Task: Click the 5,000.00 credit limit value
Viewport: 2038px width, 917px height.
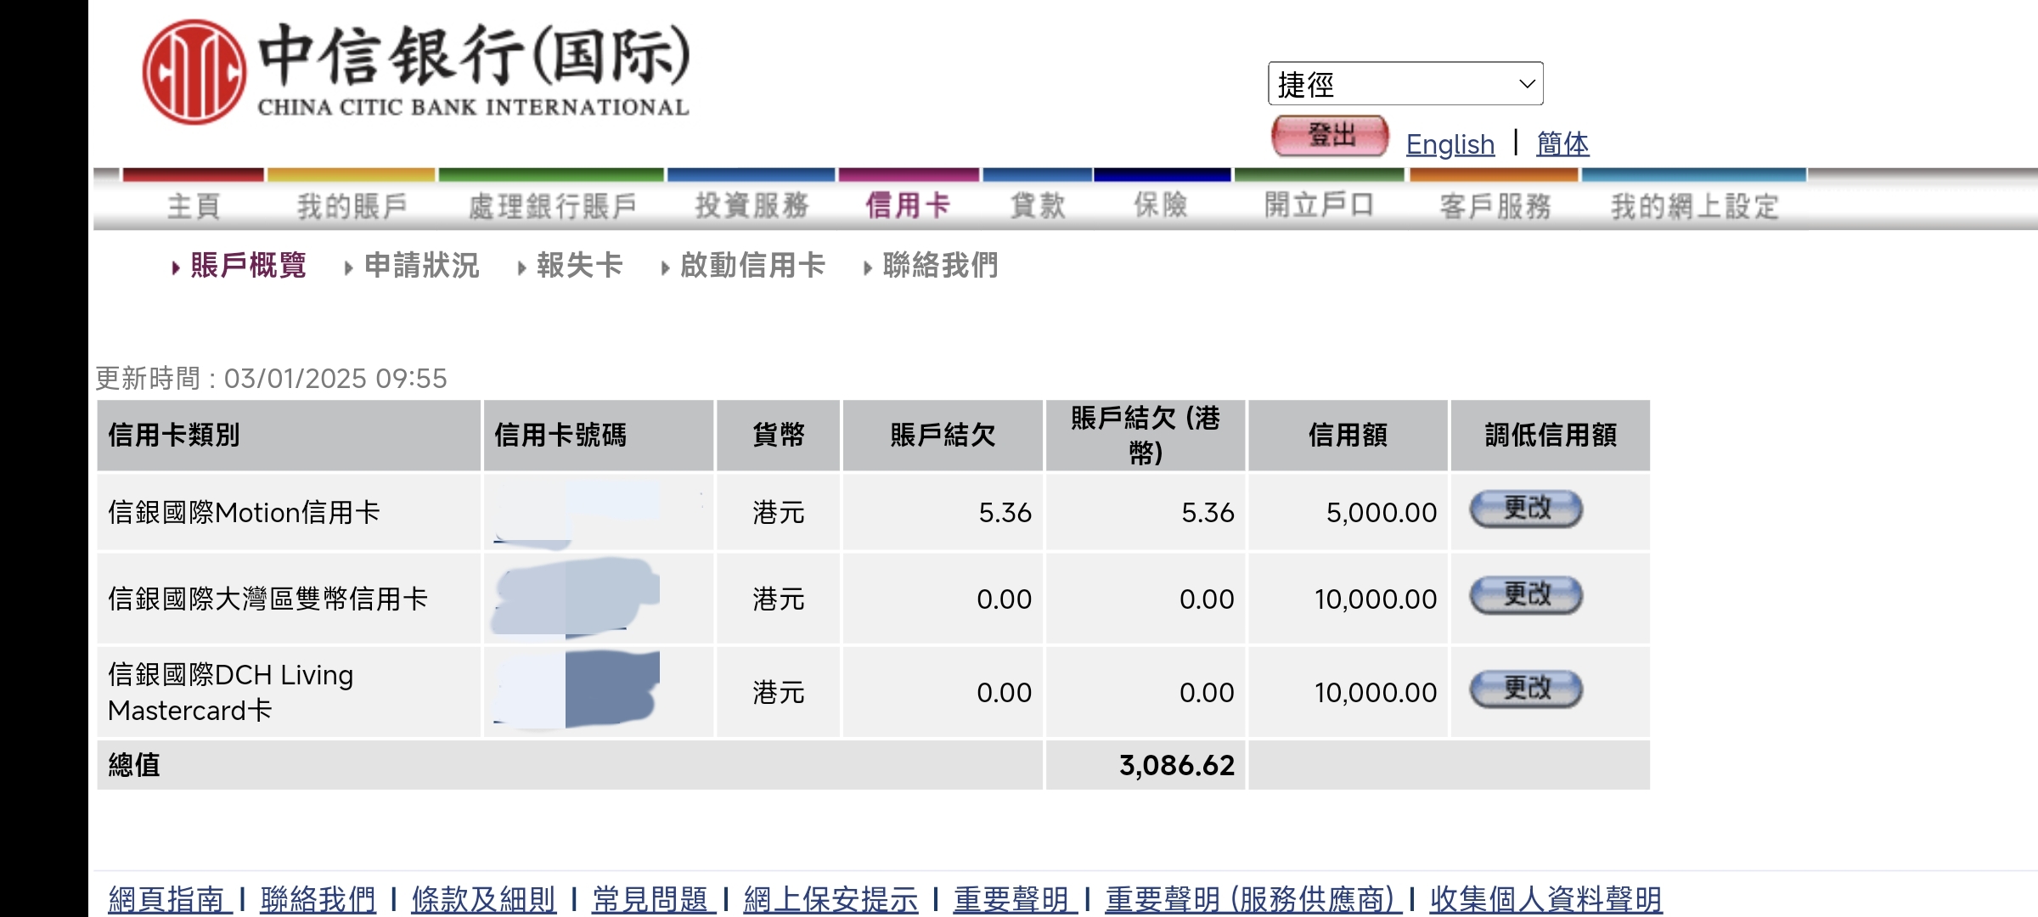Action: [x=1382, y=513]
